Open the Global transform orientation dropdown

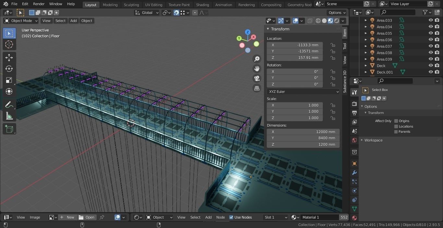tap(147, 13)
